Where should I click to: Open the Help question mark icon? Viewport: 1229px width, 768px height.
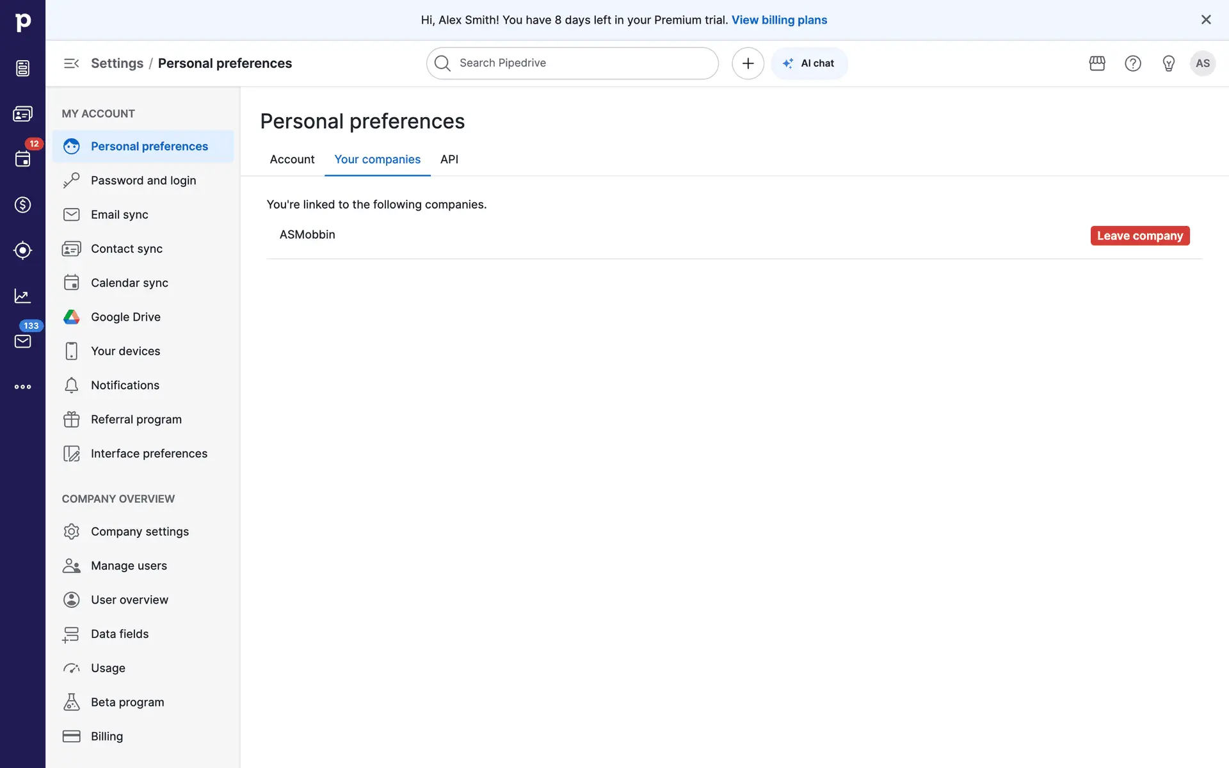tap(1133, 63)
